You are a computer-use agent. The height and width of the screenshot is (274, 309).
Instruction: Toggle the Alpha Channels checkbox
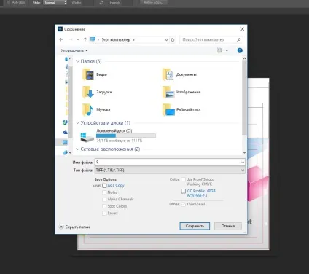click(104, 200)
